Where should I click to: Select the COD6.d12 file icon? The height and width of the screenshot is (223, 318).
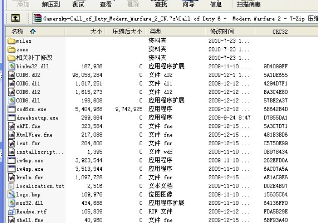(11, 92)
